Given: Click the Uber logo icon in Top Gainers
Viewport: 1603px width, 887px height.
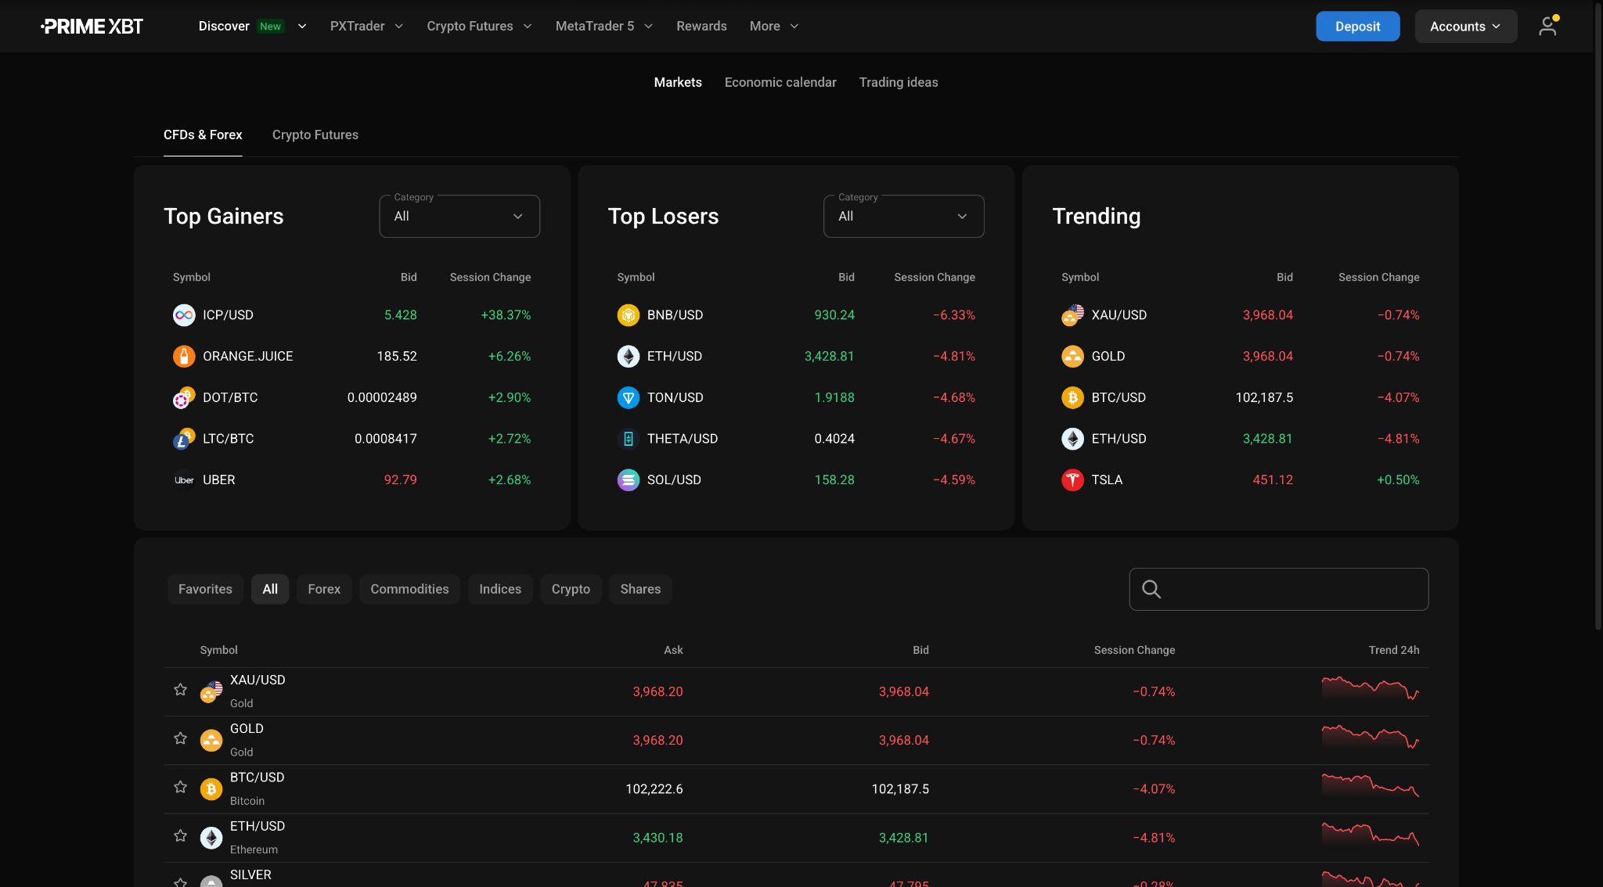Looking at the screenshot, I should (184, 480).
